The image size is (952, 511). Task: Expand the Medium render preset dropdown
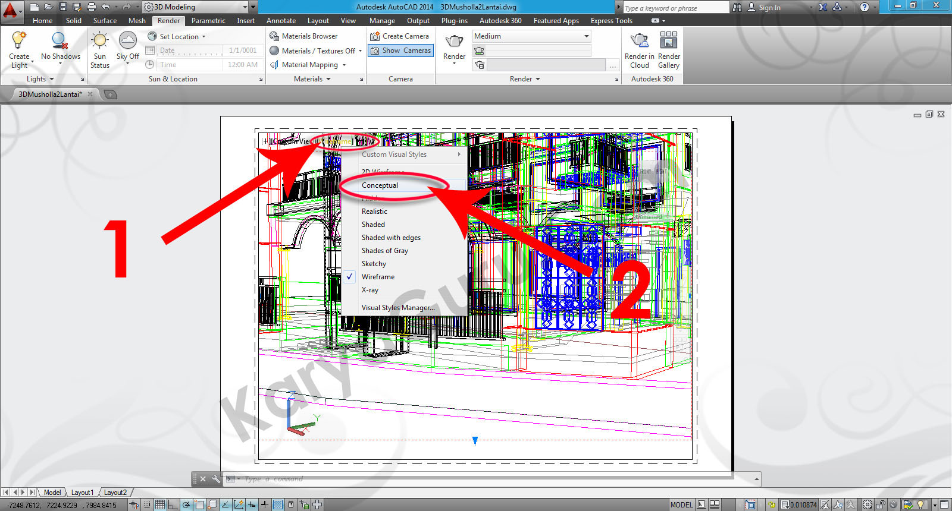(586, 36)
